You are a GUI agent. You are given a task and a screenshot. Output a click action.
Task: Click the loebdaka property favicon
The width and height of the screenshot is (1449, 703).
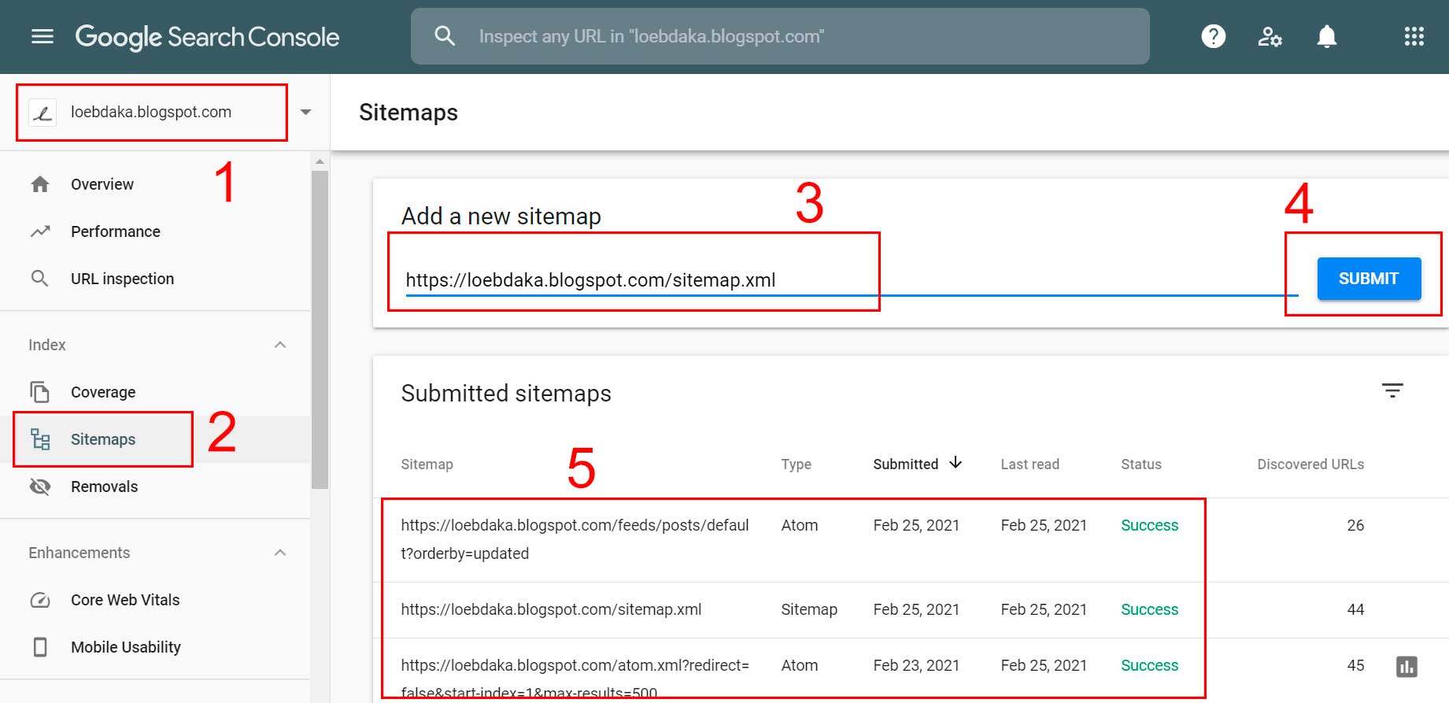point(42,113)
